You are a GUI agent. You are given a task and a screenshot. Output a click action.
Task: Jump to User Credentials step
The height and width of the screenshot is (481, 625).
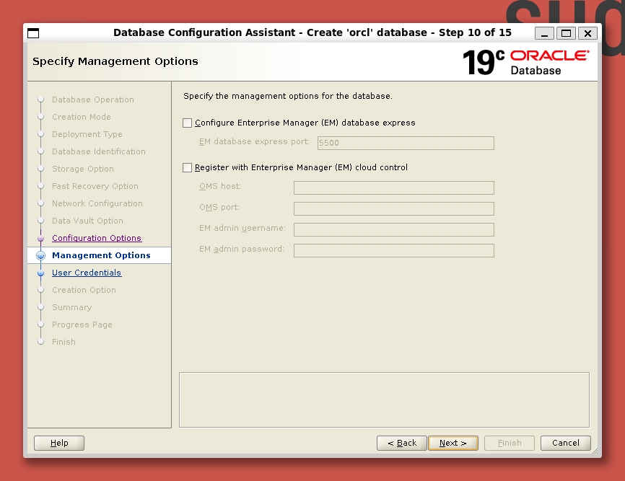tap(87, 273)
